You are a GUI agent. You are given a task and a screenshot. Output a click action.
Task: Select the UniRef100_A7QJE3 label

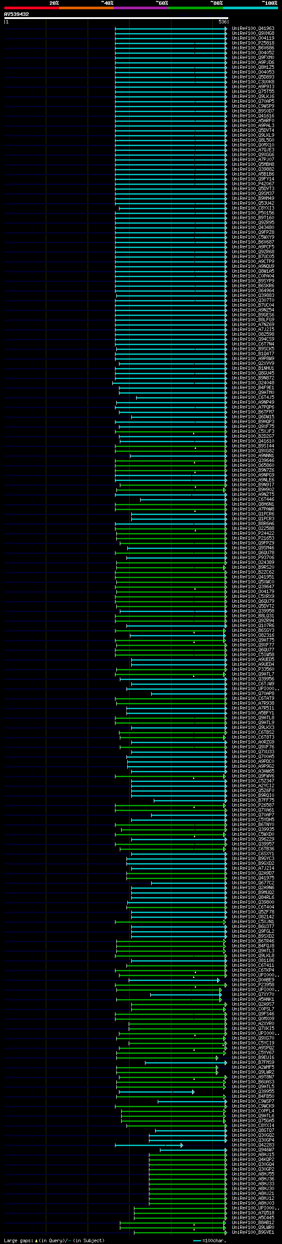click(253, 150)
